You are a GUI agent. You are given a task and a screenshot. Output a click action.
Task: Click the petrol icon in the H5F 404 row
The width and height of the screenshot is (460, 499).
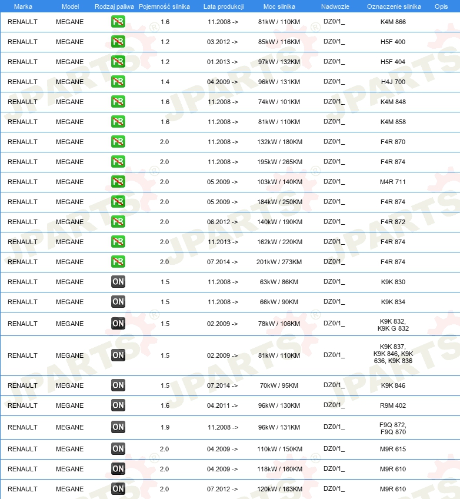118,62
